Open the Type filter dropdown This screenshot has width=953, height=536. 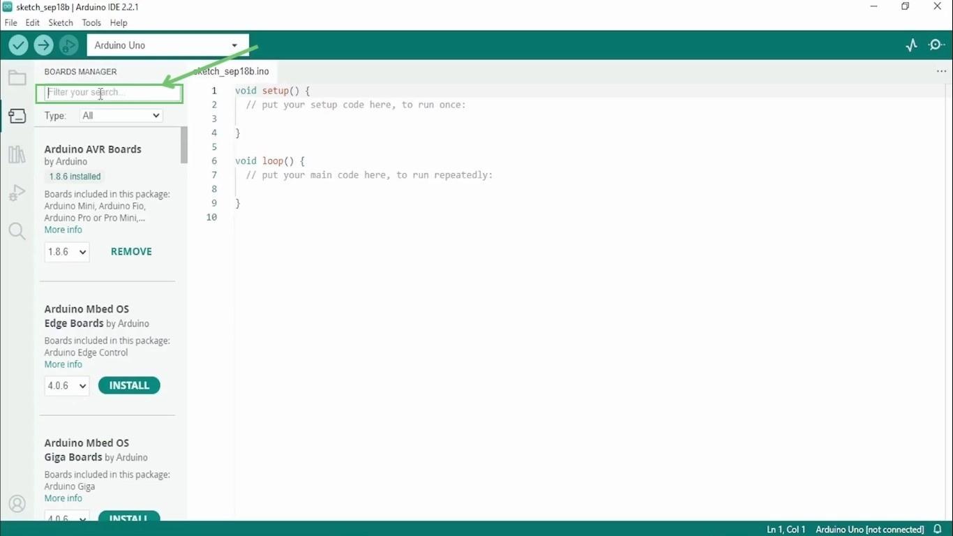click(120, 115)
